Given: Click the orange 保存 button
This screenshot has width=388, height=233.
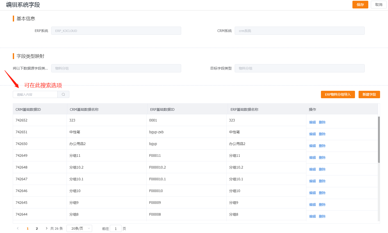Looking at the screenshot, I should click(x=360, y=5).
